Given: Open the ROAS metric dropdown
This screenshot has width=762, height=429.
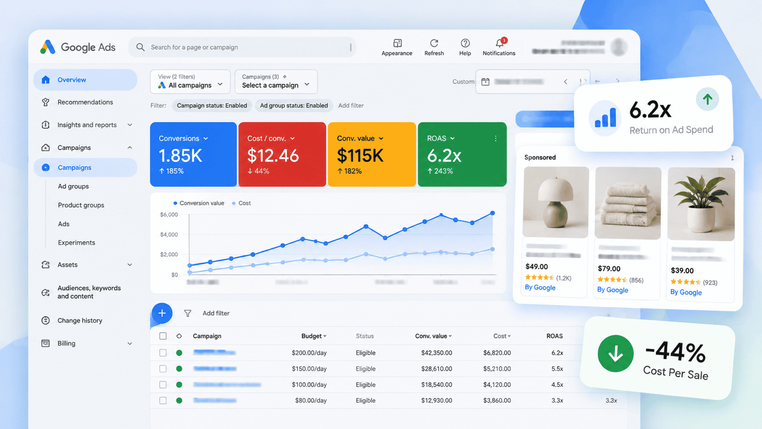Looking at the screenshot, I should click(x=452, y=138).
